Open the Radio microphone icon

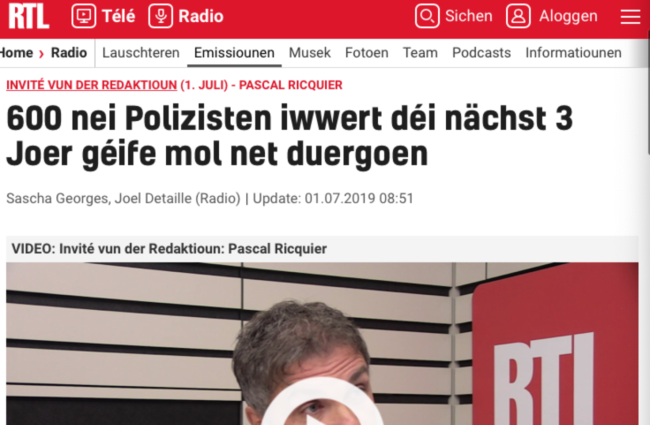pos(160,16)
